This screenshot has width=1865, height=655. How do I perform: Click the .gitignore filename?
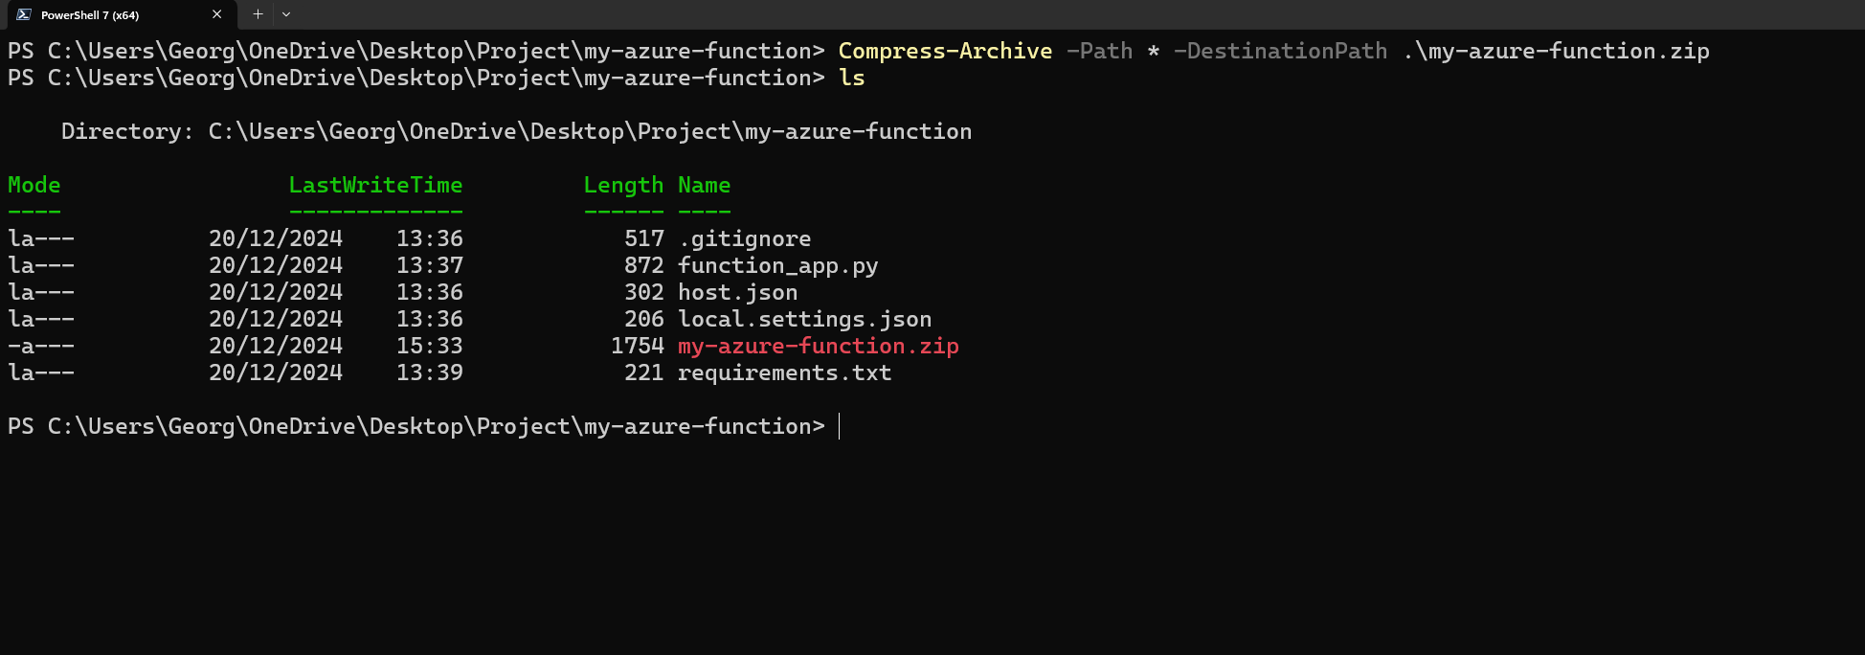tap(744, 238)
